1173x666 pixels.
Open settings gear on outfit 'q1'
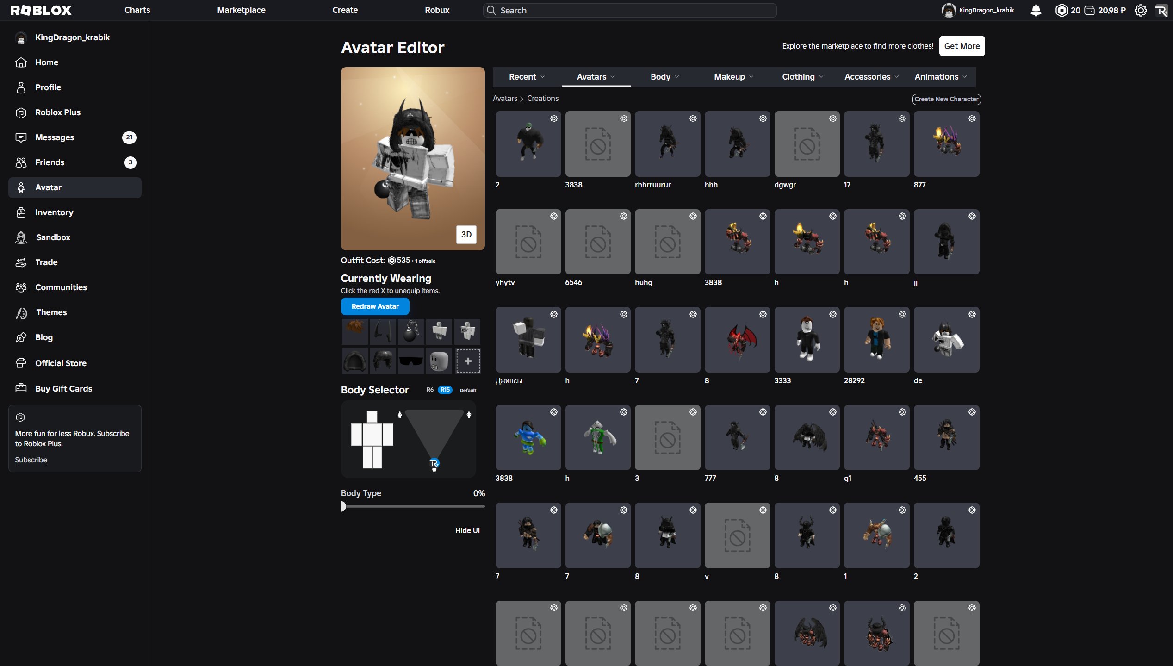point(902,412)
